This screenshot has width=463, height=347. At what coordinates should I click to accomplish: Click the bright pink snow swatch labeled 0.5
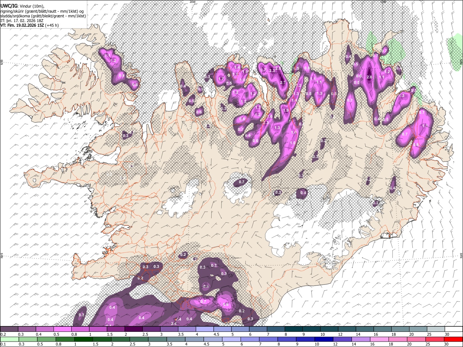(62, 329)
